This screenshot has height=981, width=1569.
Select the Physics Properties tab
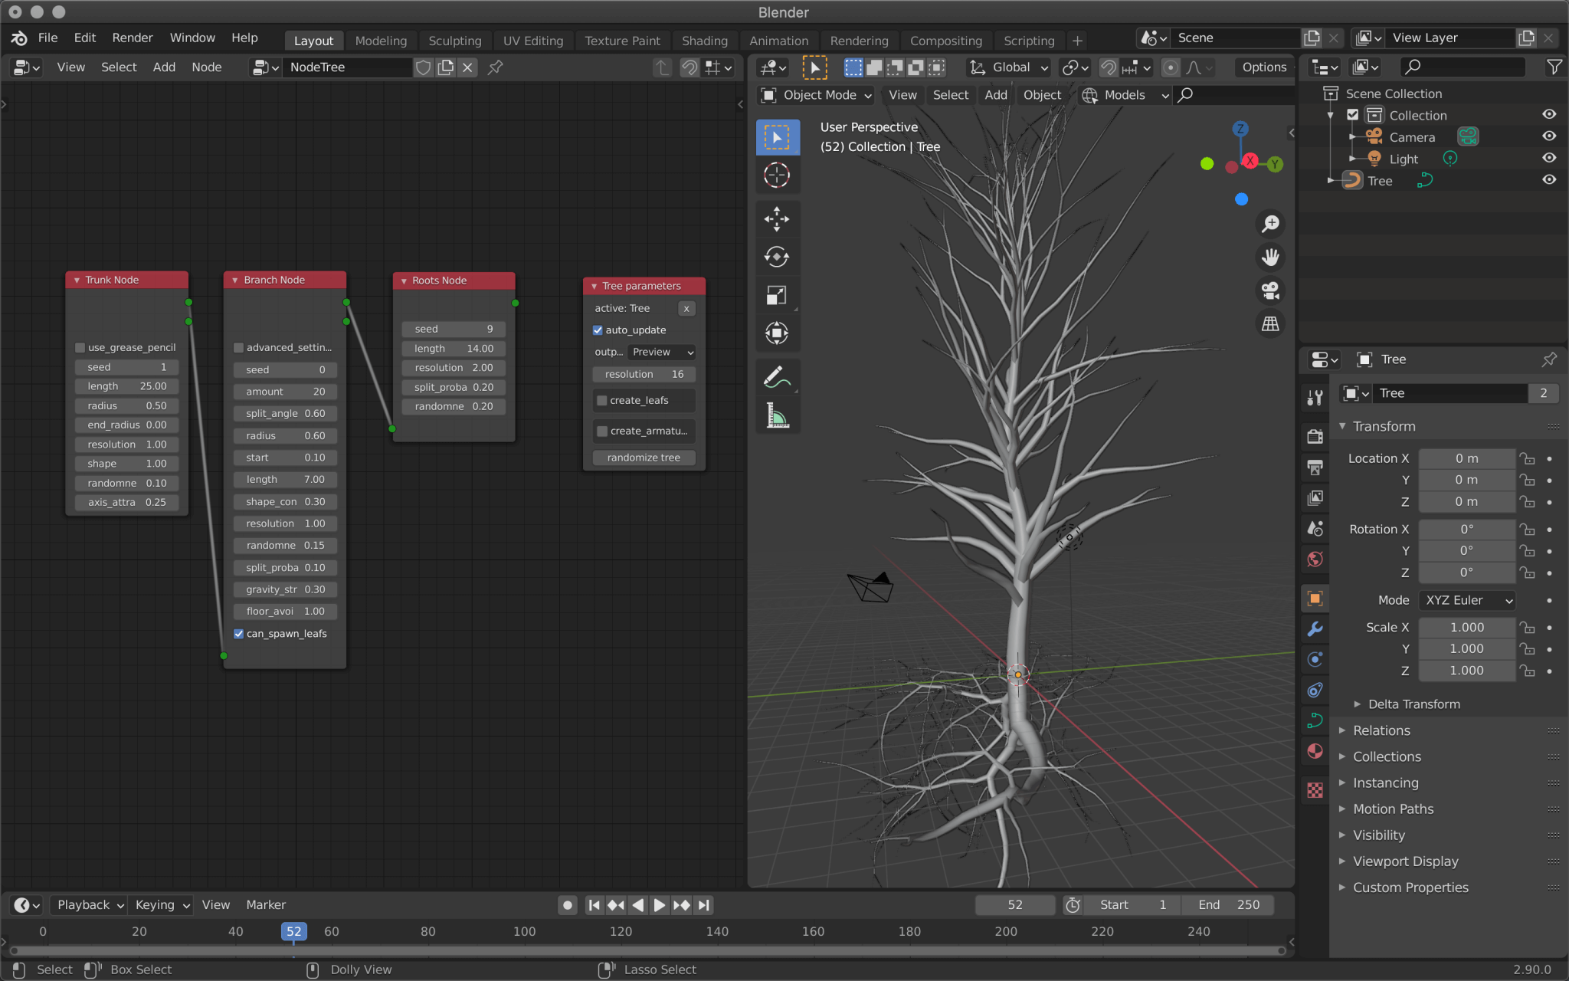pyautogui.click(x=1315, y=691)
